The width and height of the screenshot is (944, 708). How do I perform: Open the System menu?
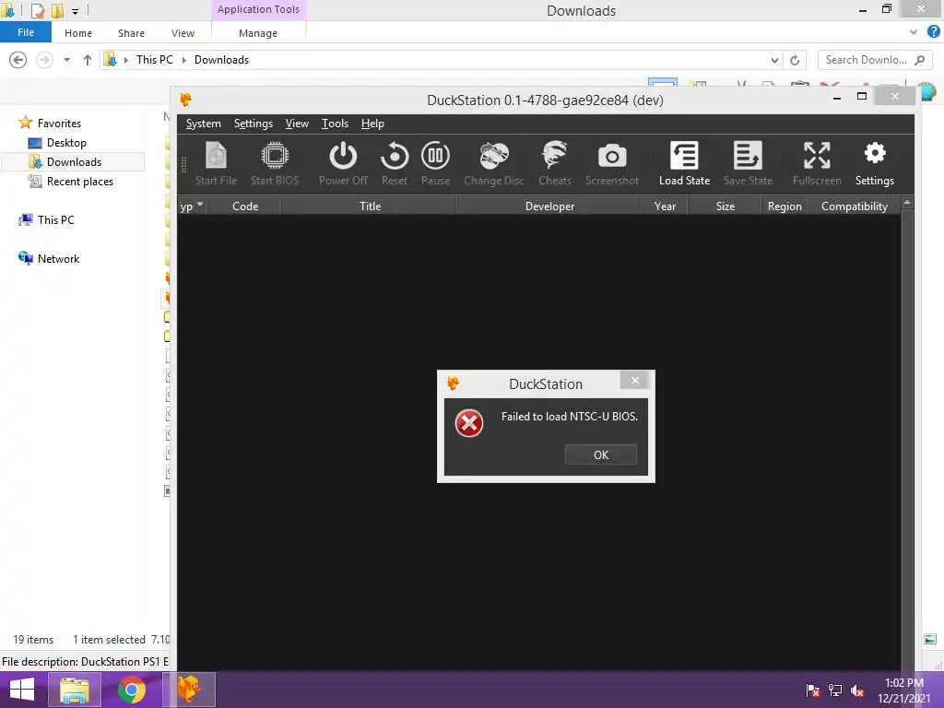(x=204, y=124)
